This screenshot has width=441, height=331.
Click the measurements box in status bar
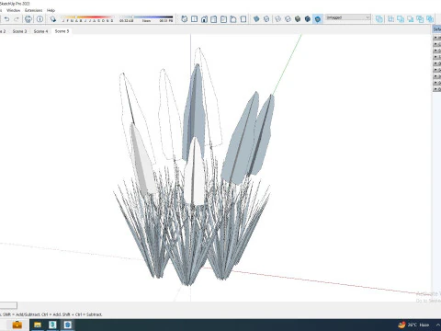(x=8, y=305)
